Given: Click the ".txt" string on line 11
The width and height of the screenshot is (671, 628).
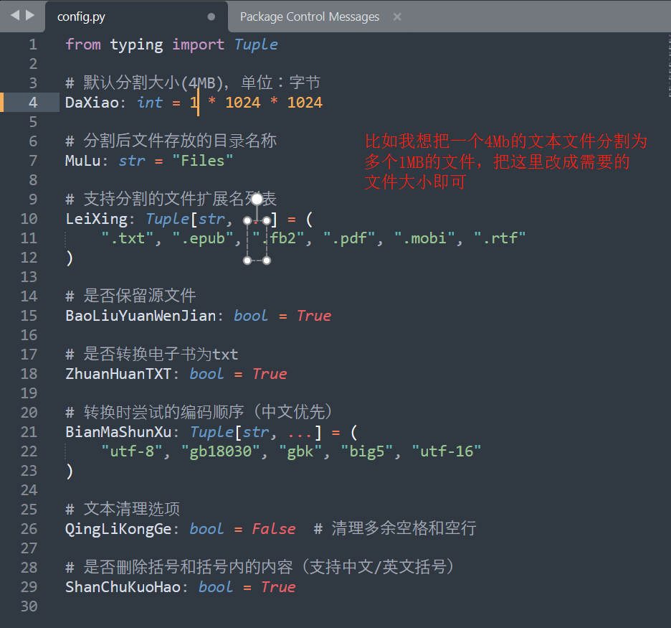Looking at the screenshot, I should pyautogui.click(x=128, y=238).
